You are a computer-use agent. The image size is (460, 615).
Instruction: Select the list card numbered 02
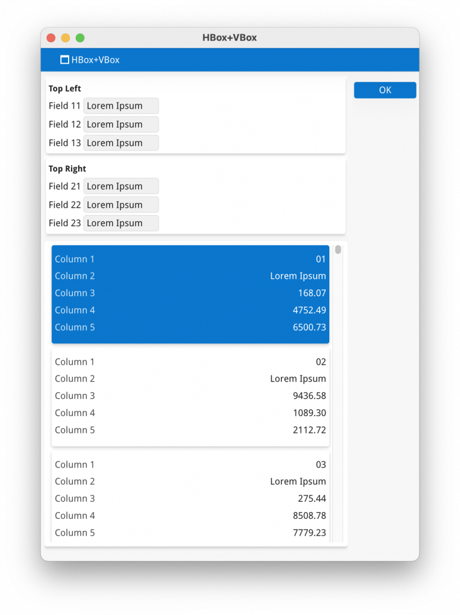190,396
